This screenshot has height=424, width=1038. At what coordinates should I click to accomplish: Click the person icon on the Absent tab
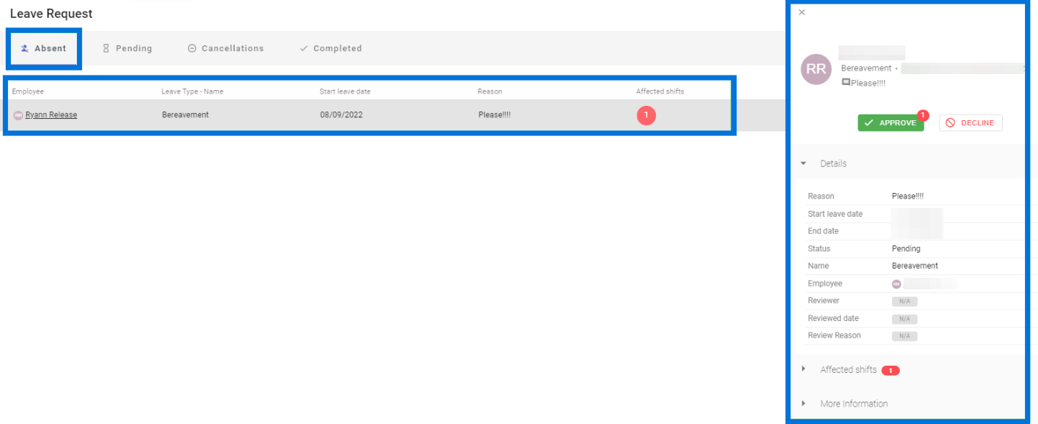(25, 48)
